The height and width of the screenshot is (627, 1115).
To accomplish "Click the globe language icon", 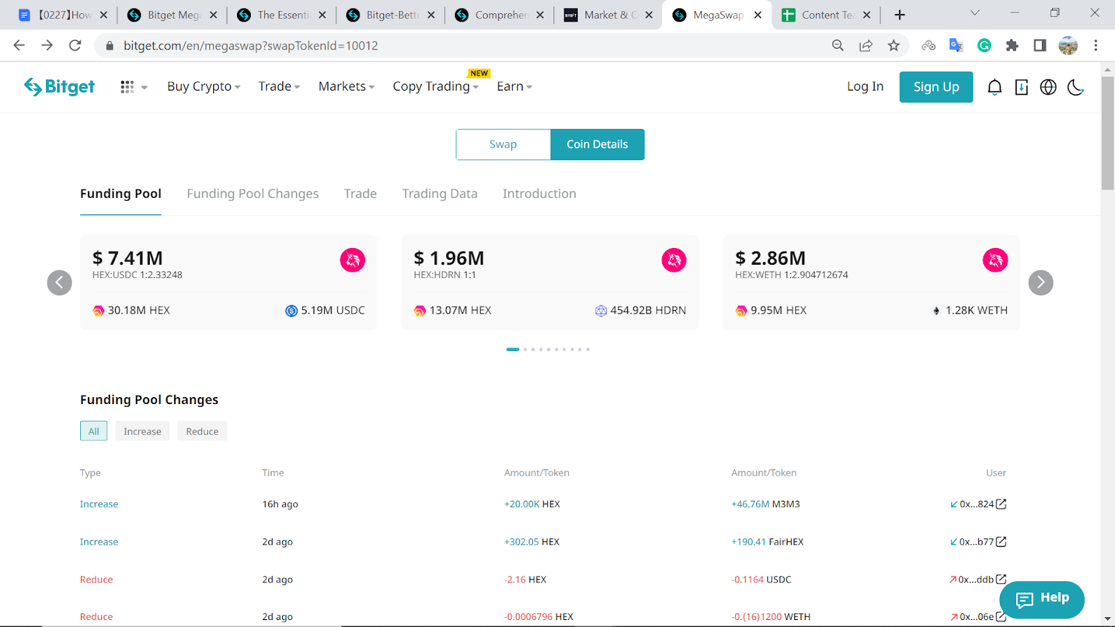I will (1048, 87).
